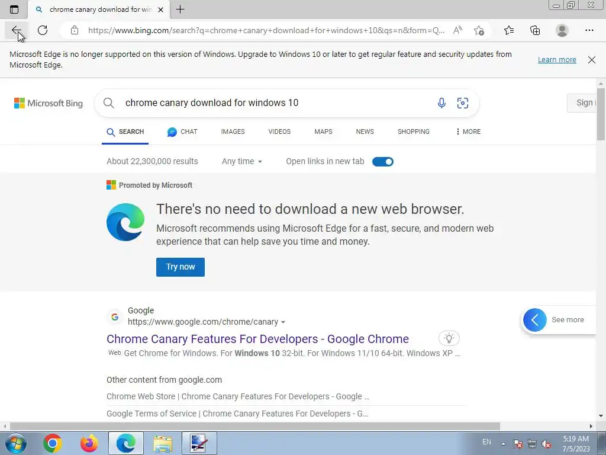Image resolution: width=606 pixels, height=455 pixels.
Task: Click the lightbulb insights icon beside result
Action: click(x=449, y=338)
